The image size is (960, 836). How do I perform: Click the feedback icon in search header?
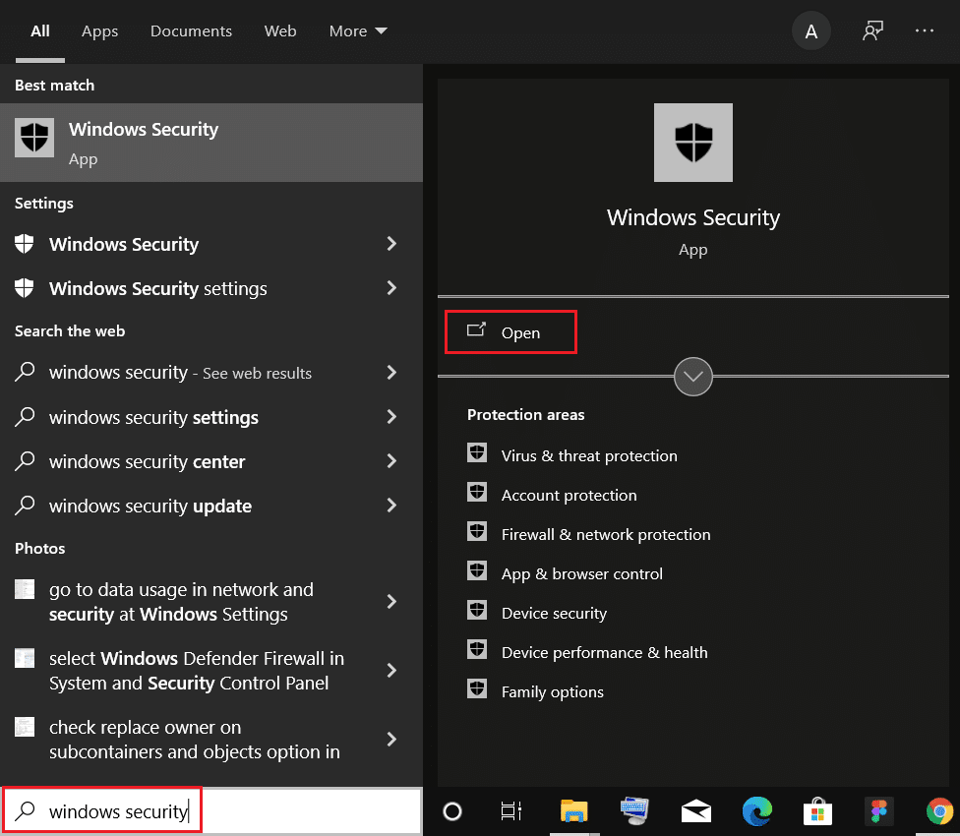tap(871, 31)
